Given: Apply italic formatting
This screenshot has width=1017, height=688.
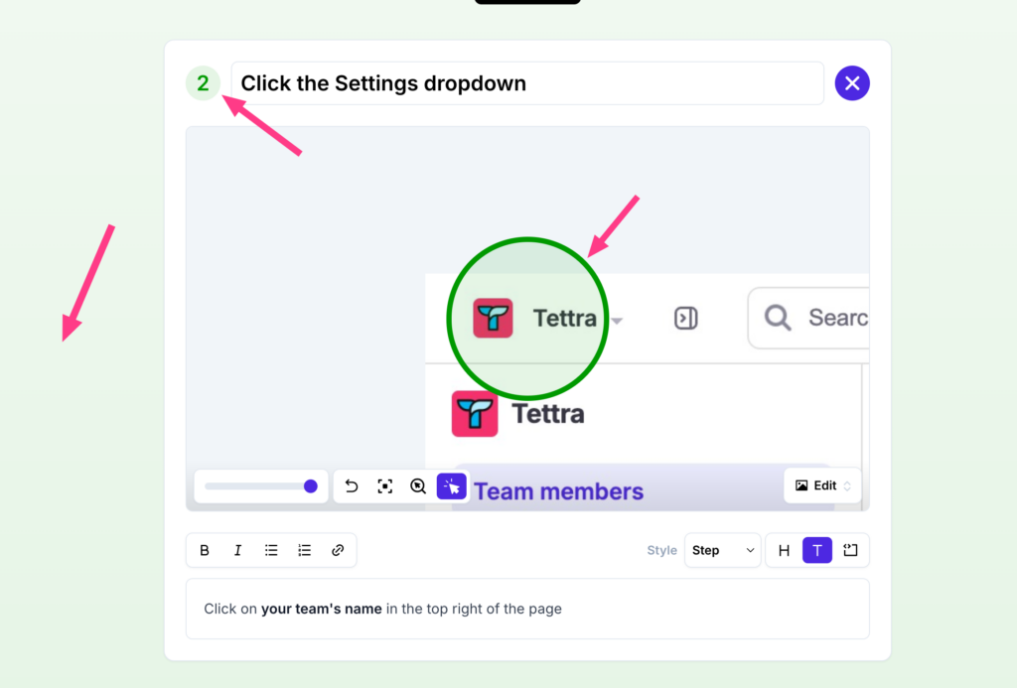Looking at the screenshot, I should point(237,550).
